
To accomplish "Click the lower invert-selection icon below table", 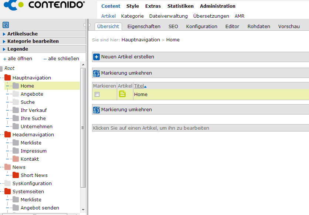I will (96, 110).
